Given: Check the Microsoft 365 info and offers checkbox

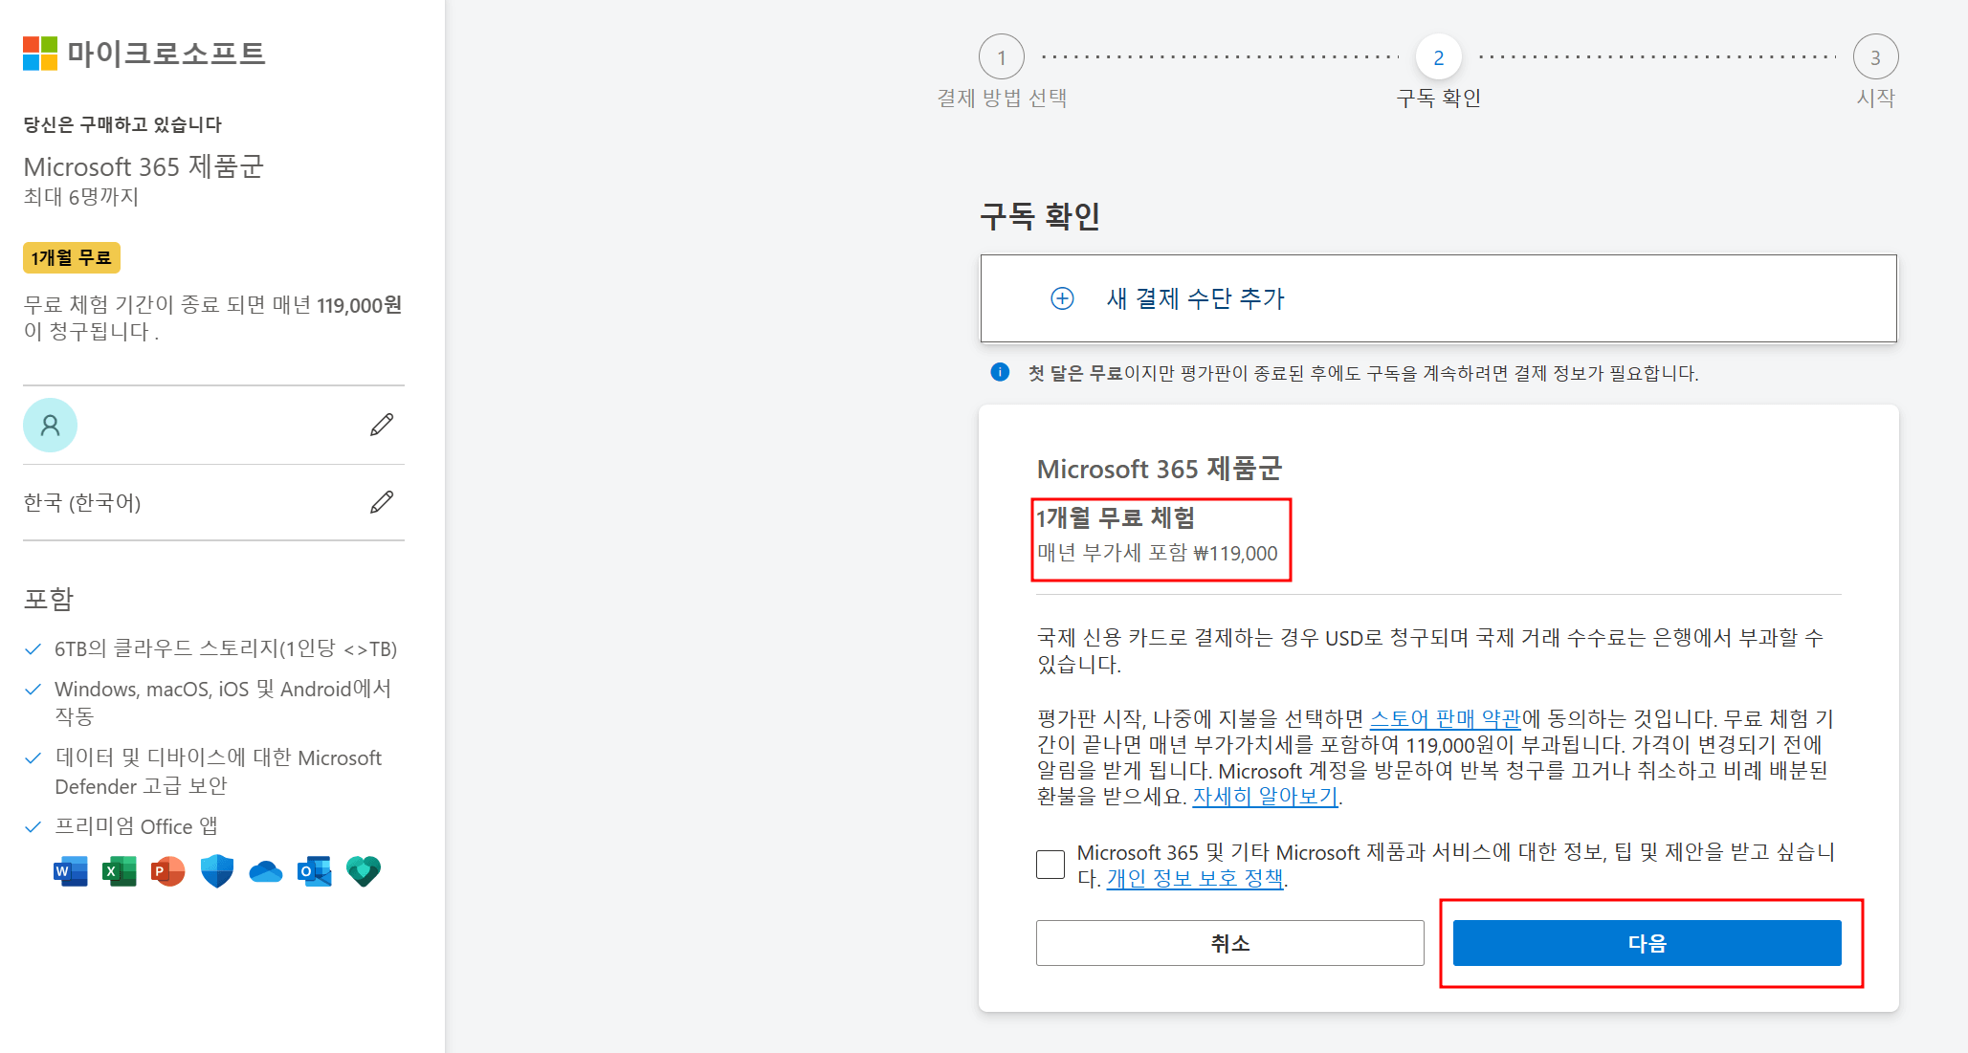Looking at the screenshot, I should coord(1050,865).
